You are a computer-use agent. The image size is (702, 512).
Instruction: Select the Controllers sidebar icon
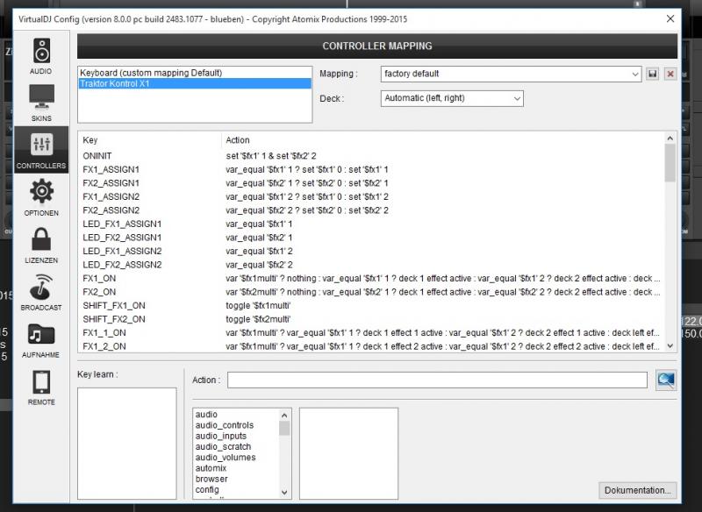point(41,150)
